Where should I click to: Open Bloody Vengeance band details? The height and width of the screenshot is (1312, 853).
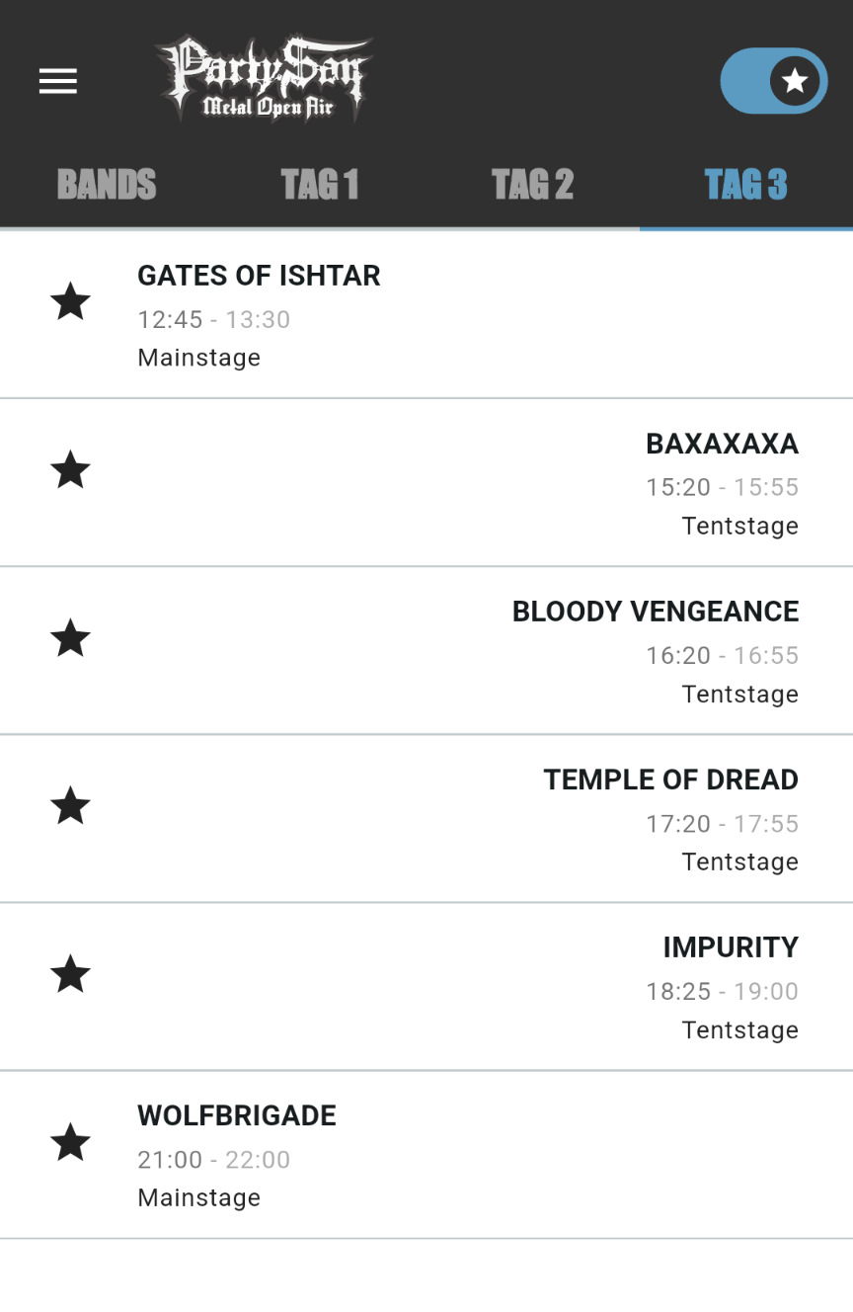[x=426, y=651]
